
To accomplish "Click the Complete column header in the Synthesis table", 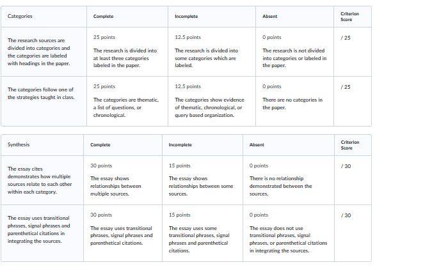I will [100, 144].
